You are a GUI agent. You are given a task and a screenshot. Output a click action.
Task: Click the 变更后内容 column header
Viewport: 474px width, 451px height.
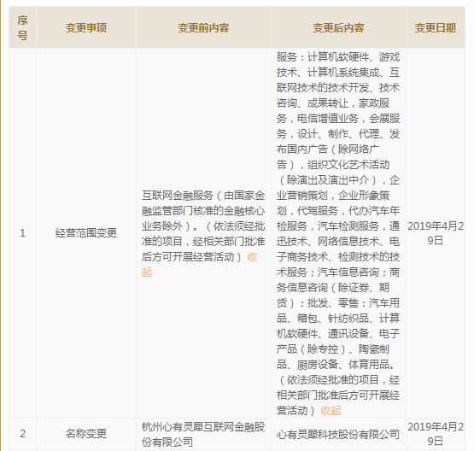[338, 28]
